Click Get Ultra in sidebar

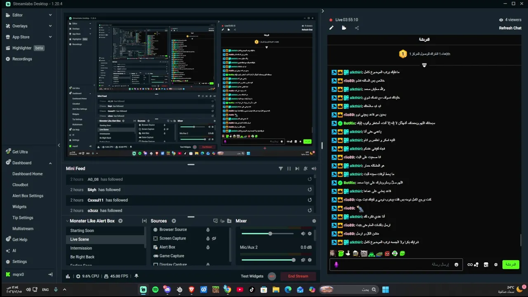point(20,152)
